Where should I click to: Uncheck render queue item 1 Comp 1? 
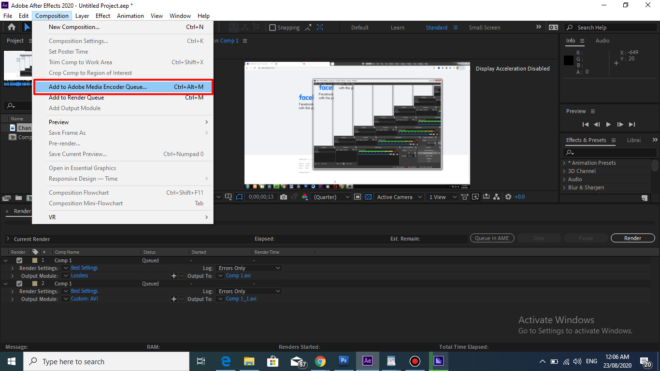(x=19, y=260)
